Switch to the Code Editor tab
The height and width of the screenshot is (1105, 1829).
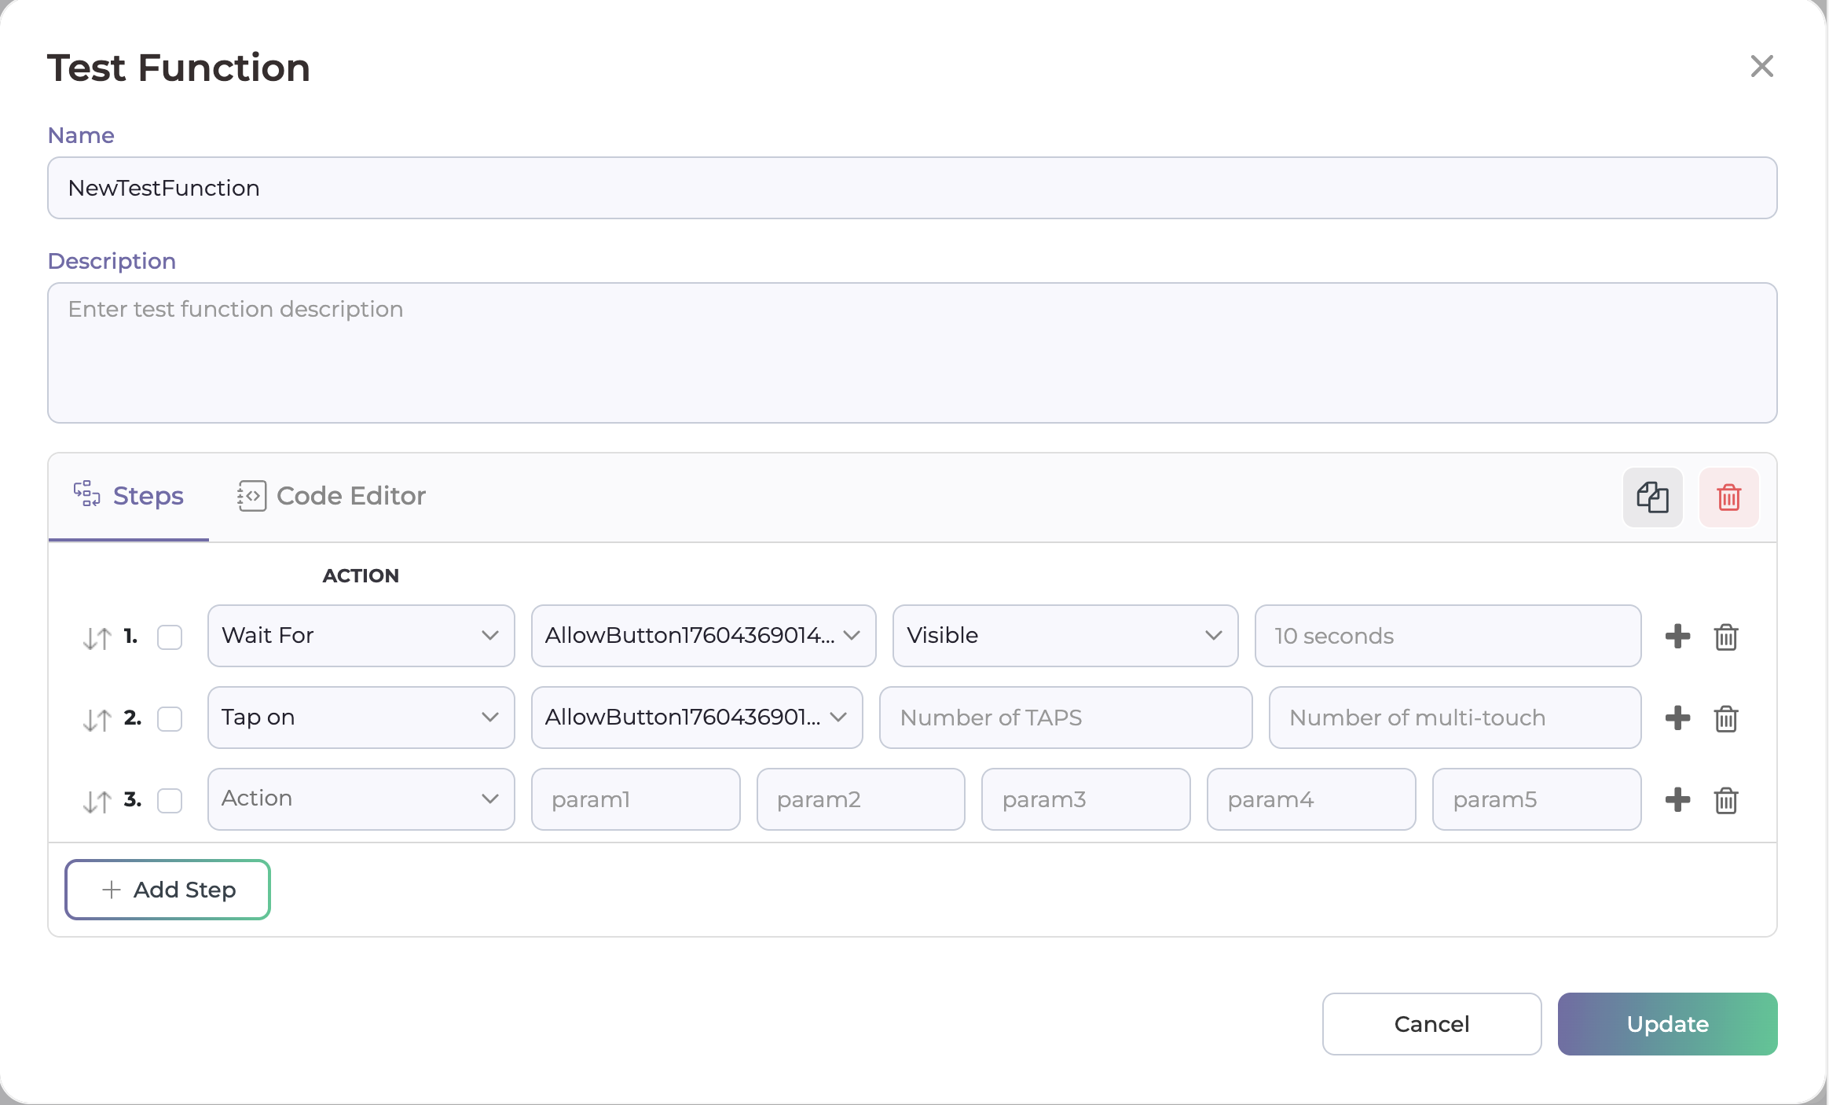(x=332, y=496)
